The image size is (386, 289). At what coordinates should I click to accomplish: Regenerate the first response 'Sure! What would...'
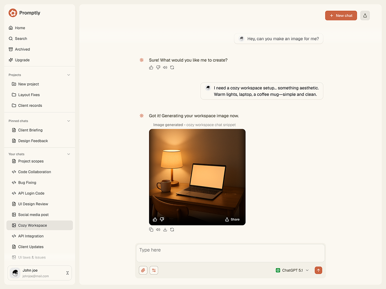[x=172, y=68]
